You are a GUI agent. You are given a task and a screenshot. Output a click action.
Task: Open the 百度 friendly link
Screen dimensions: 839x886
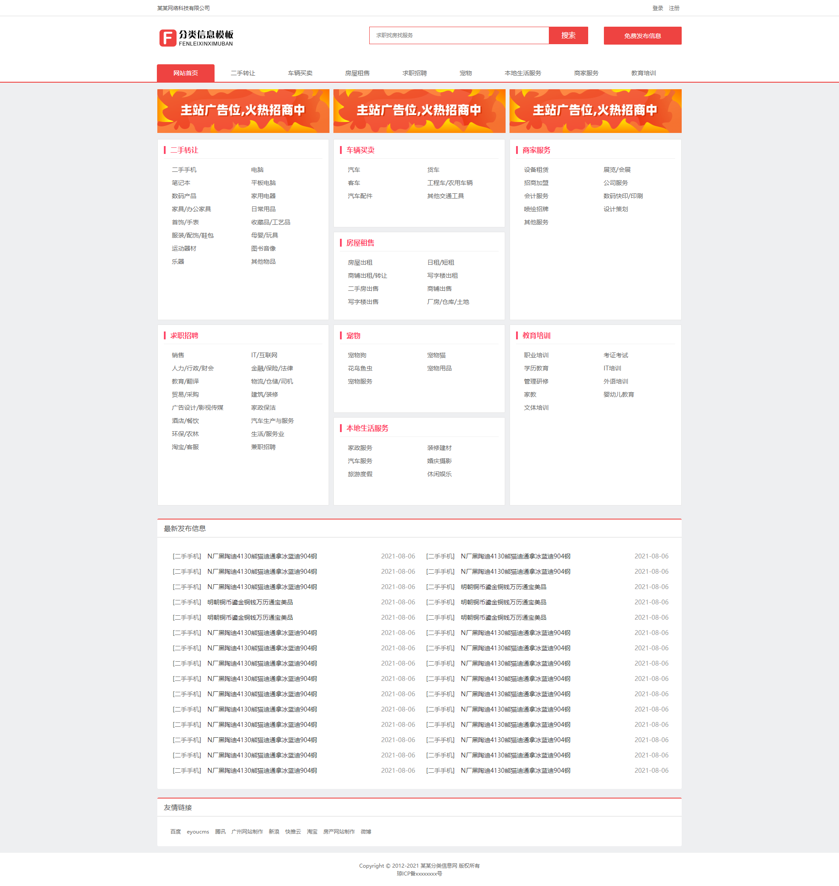tap(176, 831)
